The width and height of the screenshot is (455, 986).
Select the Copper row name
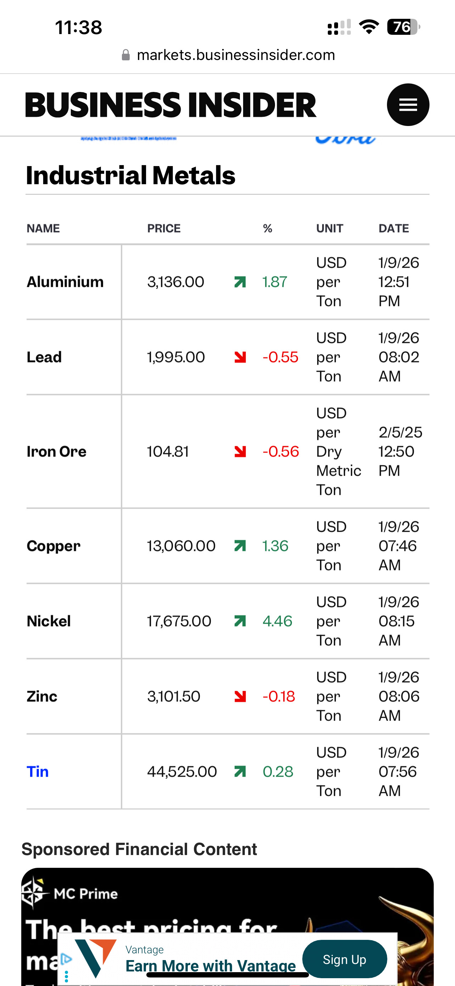coord(54,546)
